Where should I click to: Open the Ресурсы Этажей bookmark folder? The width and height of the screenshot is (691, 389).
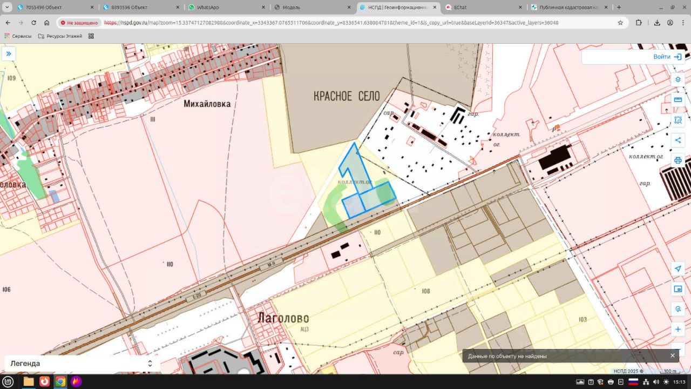point(59,36)
